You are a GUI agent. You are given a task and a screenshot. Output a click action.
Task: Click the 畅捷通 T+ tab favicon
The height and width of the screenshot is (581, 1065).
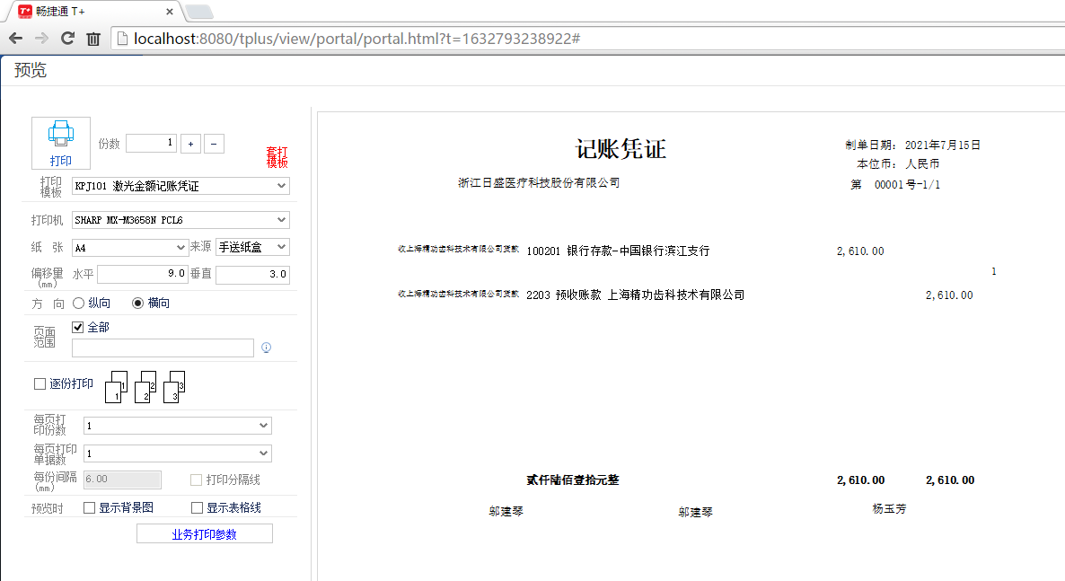(x=25, y=11)
